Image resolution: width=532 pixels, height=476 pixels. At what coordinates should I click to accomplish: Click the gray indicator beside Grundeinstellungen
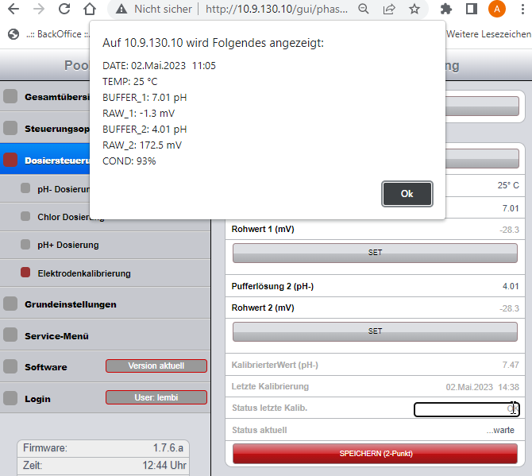point(10,304)
